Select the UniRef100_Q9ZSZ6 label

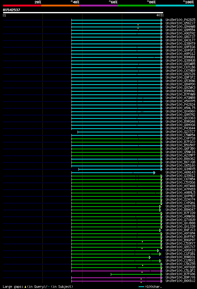click(x=180, y=74)
